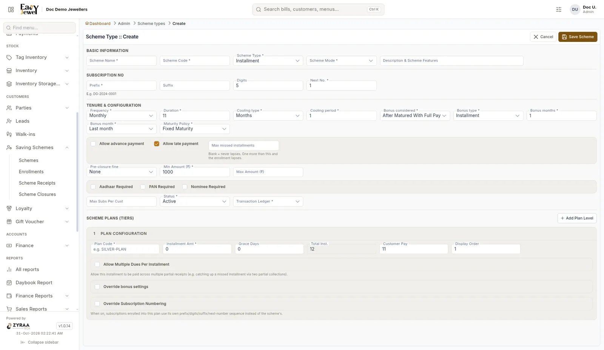Viewport: 604px width, 350px height.
Task: Click the Walk-ins footprints icon
Action: [9, 134]
